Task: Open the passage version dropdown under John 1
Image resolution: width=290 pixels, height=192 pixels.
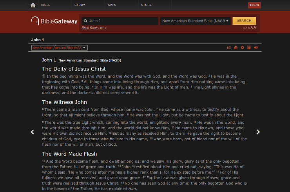Action: (59, 48)
